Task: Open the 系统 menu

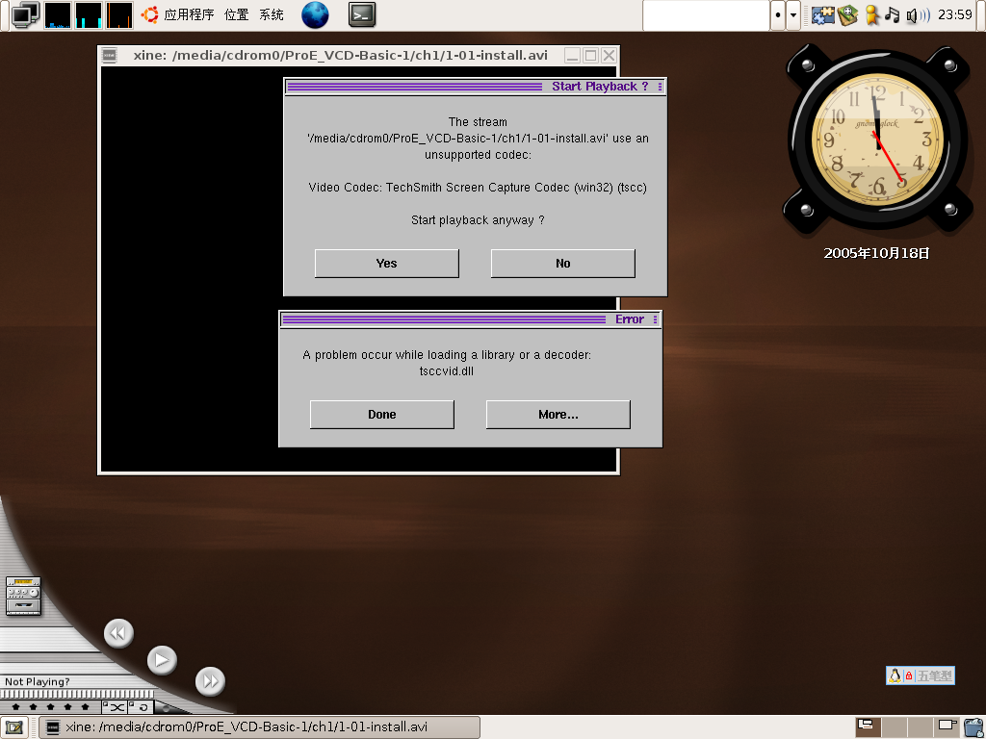Action: coord(272,14)
